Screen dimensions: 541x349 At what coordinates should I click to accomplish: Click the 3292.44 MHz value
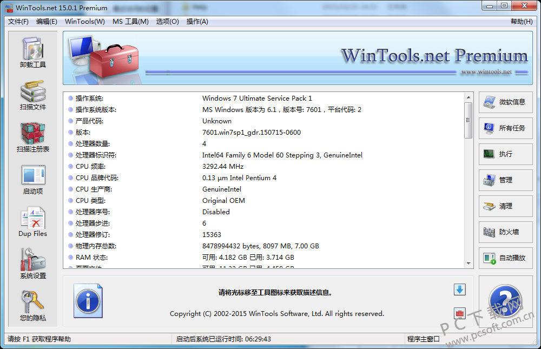point(223,167)
